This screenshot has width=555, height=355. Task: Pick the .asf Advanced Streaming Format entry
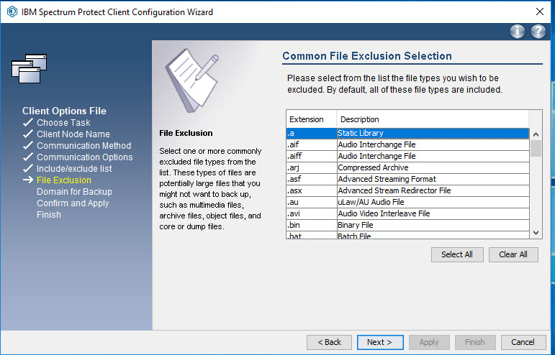(x=407, y=179)
